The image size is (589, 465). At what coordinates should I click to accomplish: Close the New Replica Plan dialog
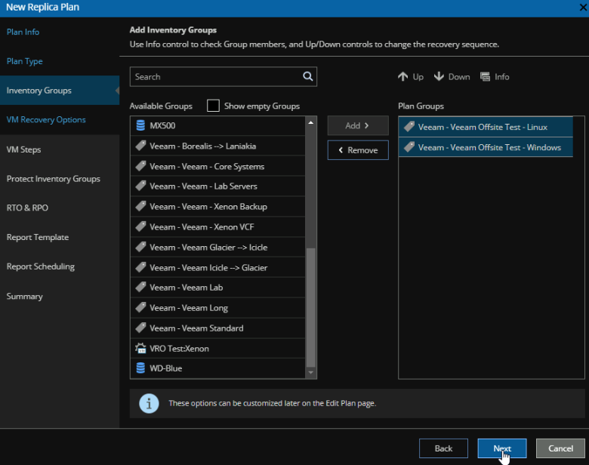pyautogui.click(x=583, y=7)
